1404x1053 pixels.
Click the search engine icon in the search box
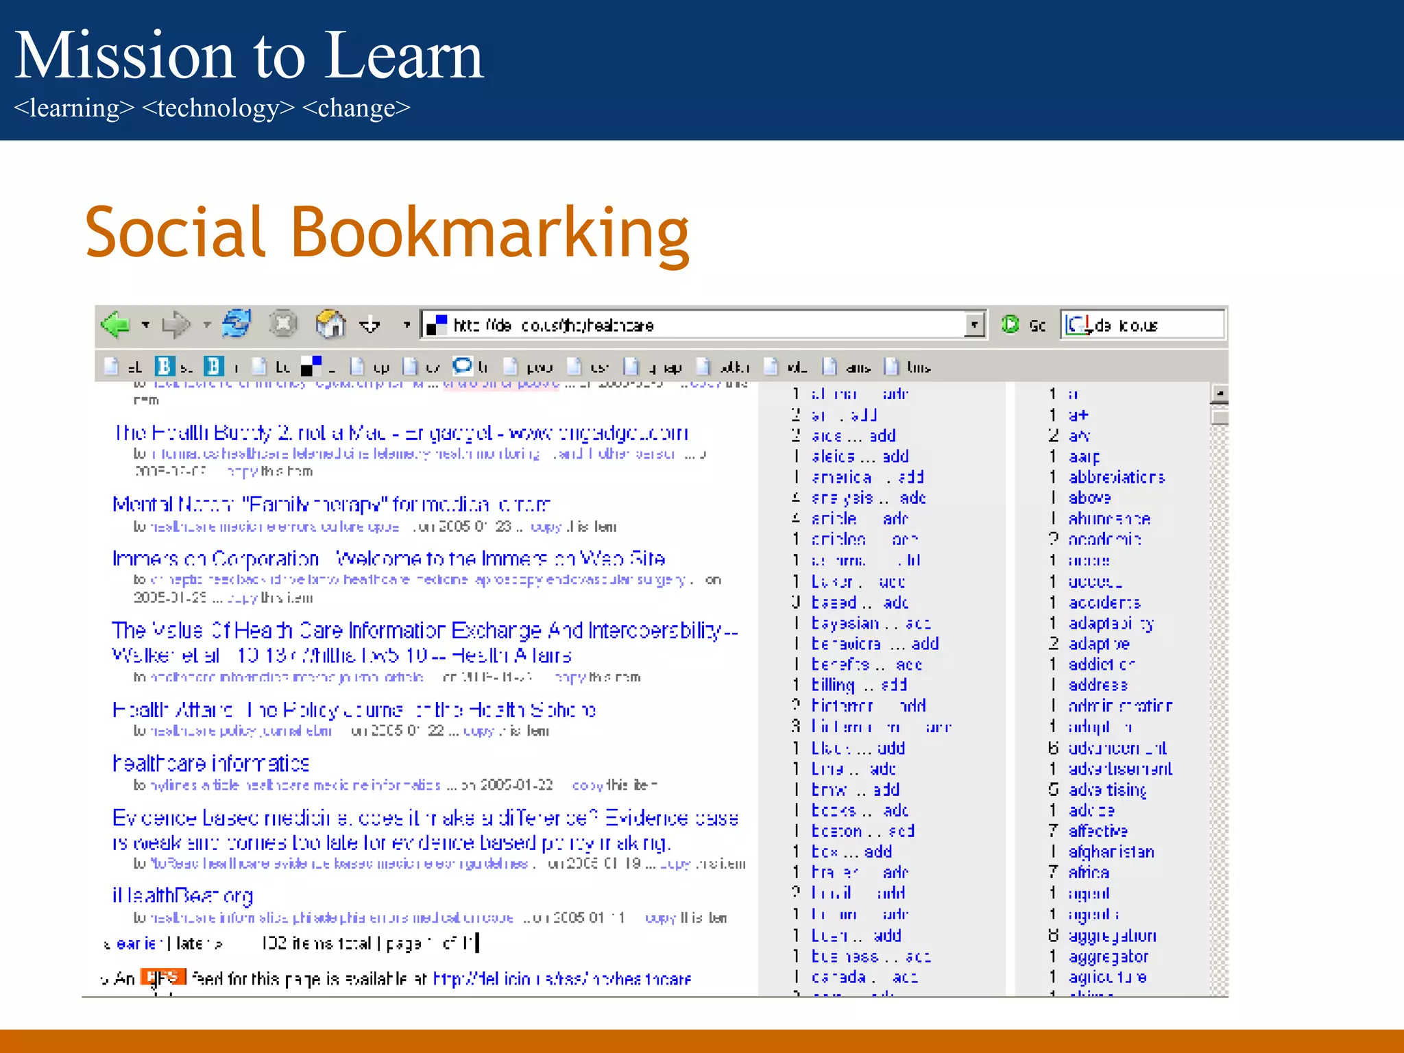coord(1079,325)
